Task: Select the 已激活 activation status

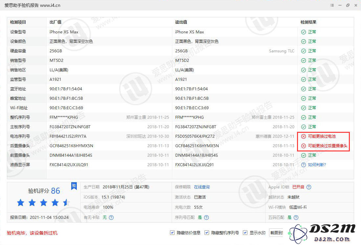Action: 200,197
